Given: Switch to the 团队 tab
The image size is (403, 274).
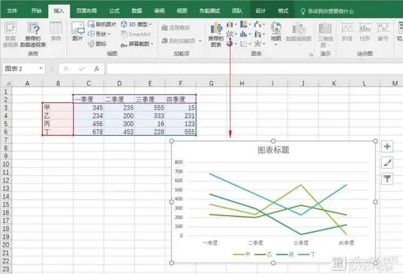Looking at the screenshot, I should click(237, 11).
